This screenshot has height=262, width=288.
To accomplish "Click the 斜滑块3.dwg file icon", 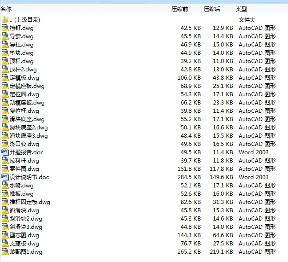I will [5, 227].
